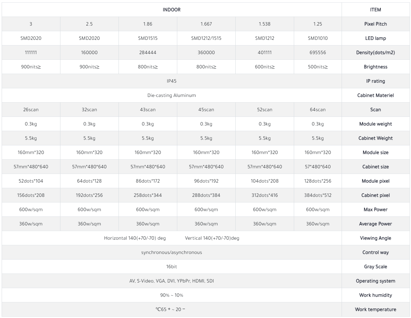This screenshot has width=411, height=318.
Task: Click the Horizontal 140(+70/-70) deg text
Action: click(x=135, y=238)
